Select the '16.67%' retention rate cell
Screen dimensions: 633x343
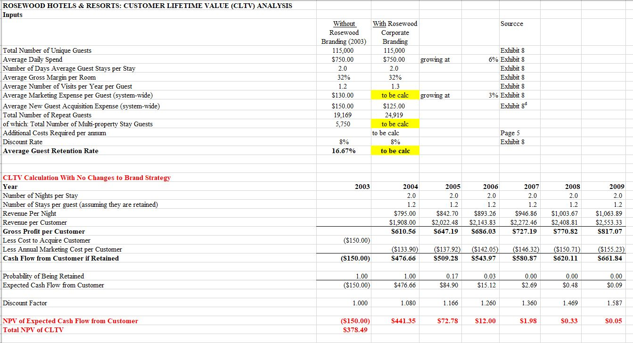click(x=344, y=151)
